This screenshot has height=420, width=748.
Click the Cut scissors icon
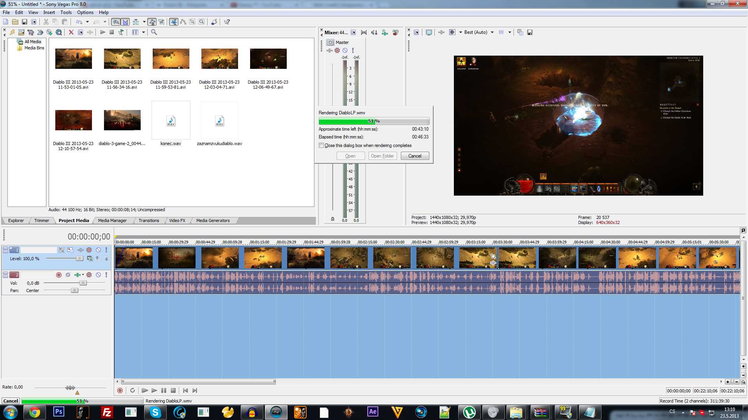tap(46, 22)
